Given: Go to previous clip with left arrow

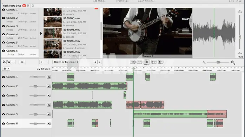Looking at the screenshot, I should coord(95,62).
